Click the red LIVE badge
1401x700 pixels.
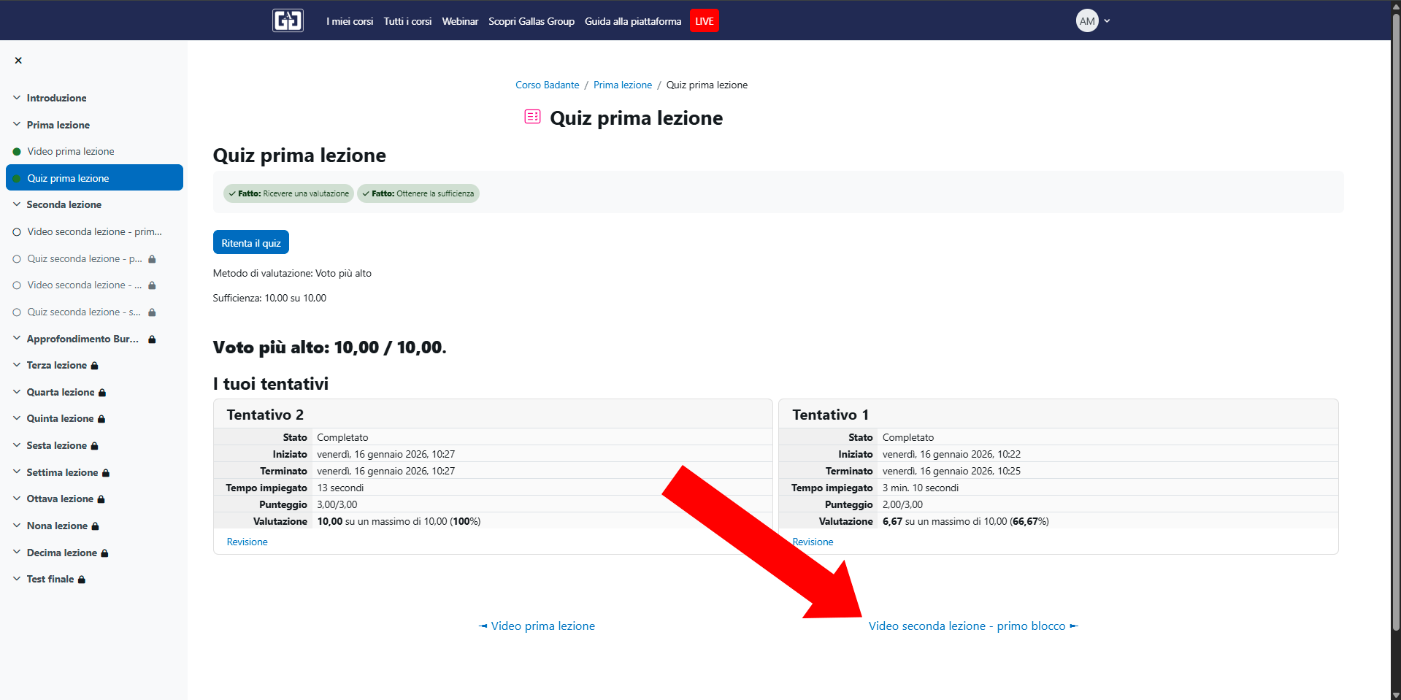pyautogui.click(x=704, y=21)
